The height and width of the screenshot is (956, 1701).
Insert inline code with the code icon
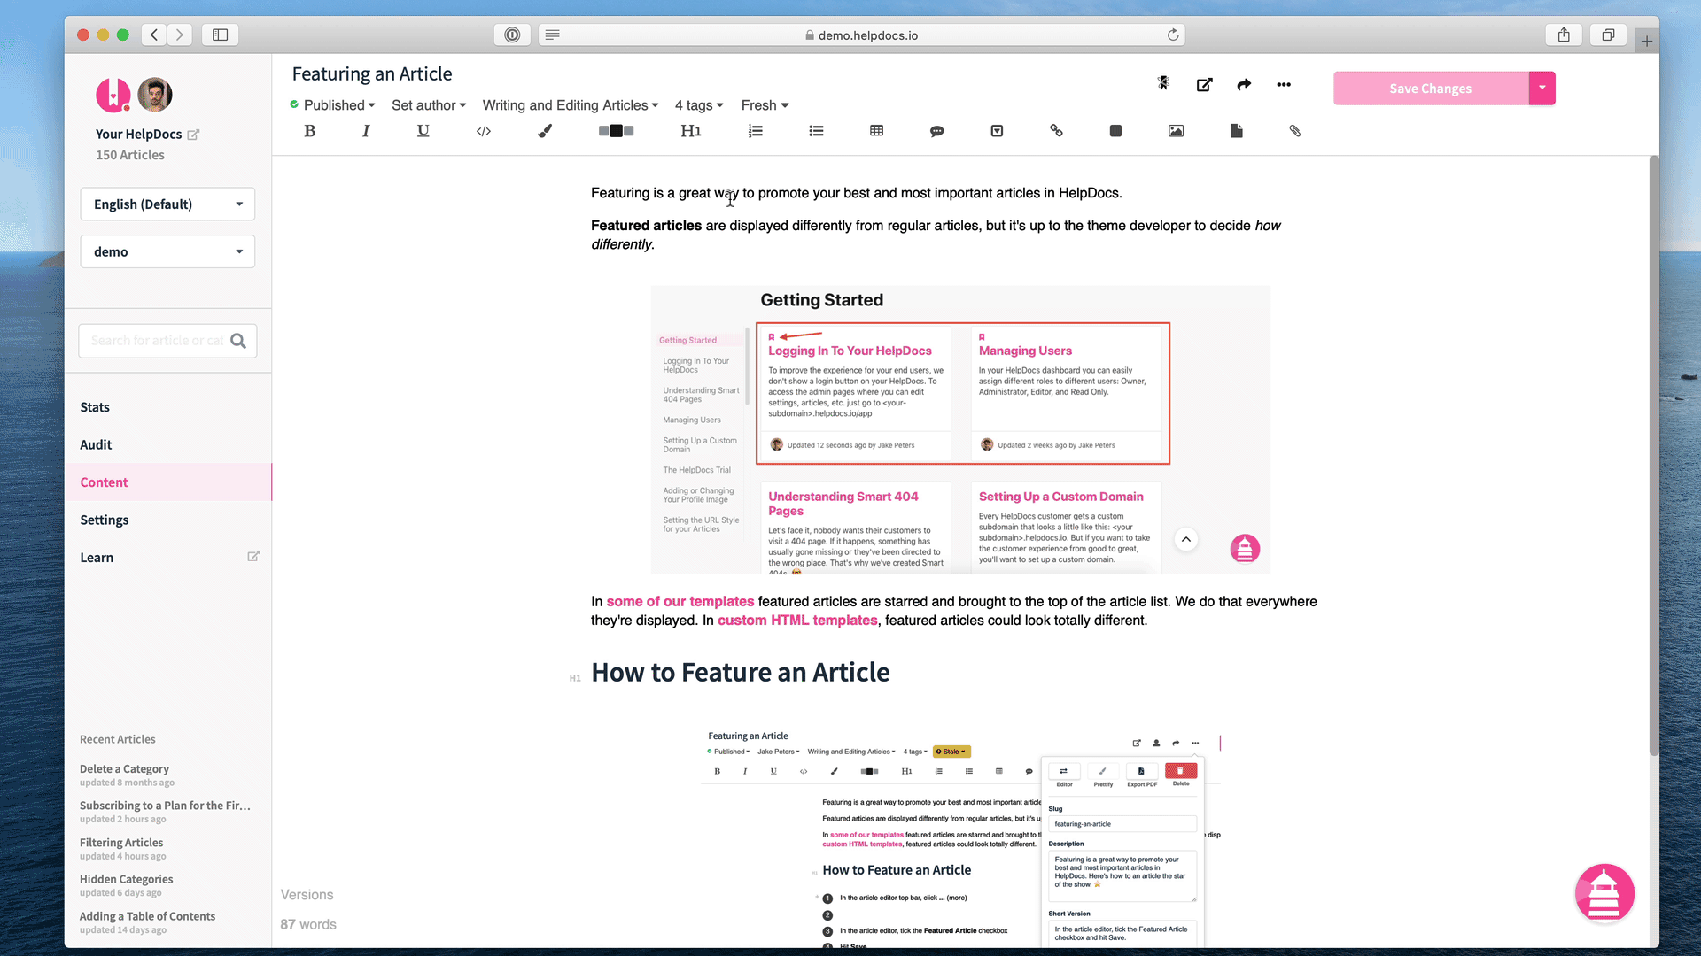(x=484, y=131)
